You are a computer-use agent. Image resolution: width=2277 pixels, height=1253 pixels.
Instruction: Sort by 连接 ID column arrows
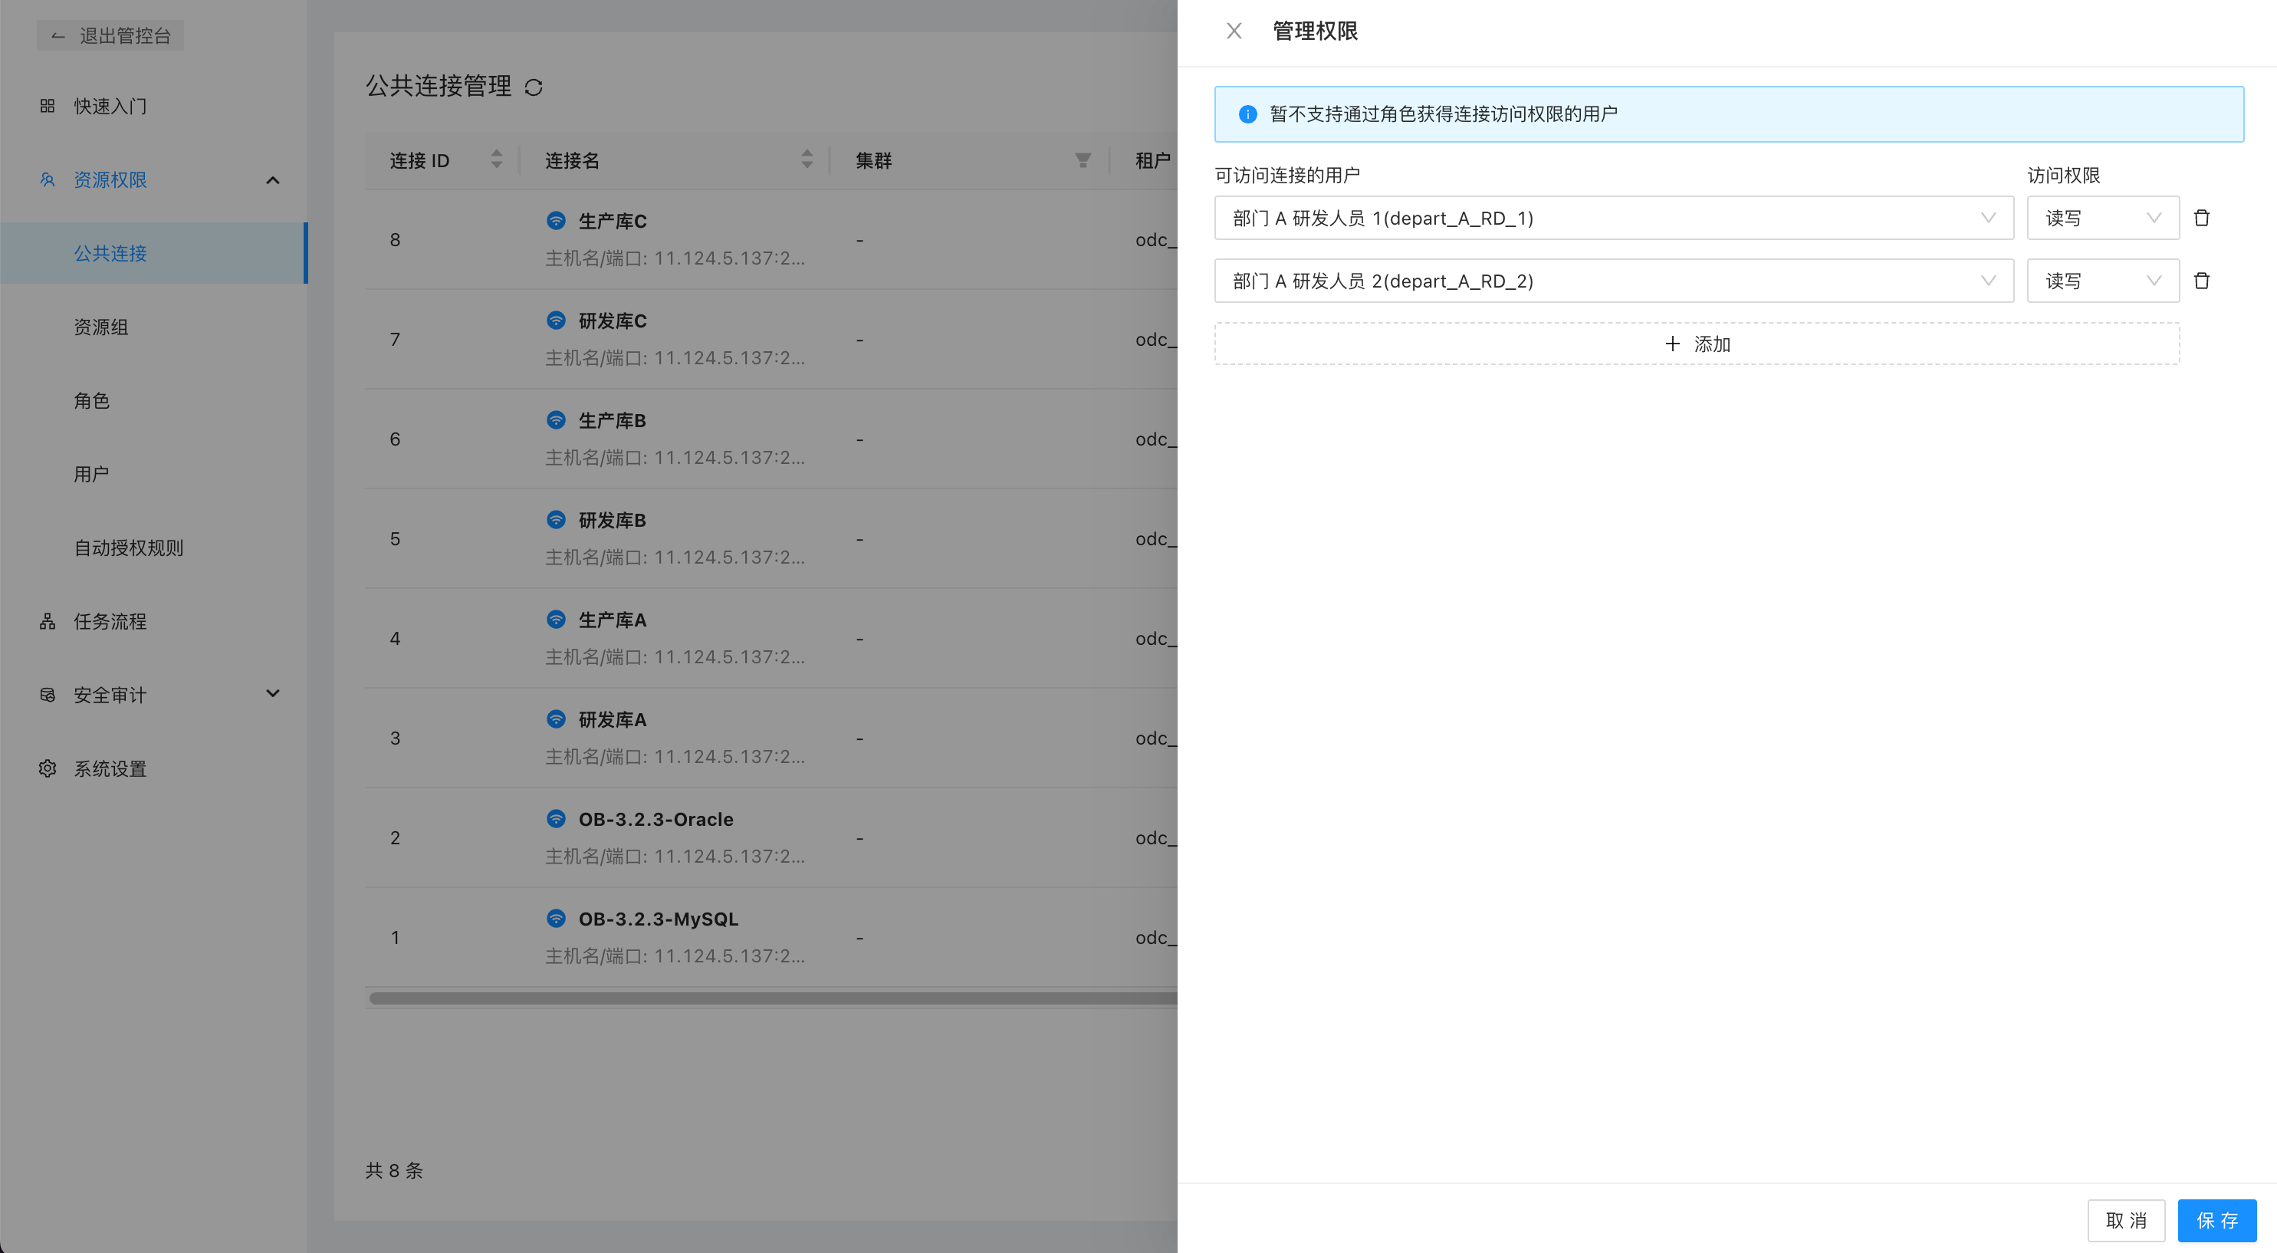[x=496, y=160]
